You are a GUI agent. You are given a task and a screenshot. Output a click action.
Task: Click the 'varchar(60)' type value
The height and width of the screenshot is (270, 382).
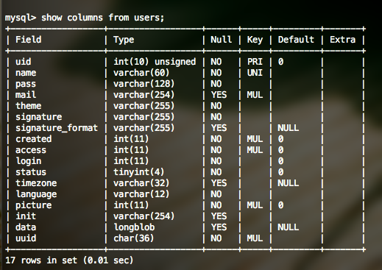[141, 73]
